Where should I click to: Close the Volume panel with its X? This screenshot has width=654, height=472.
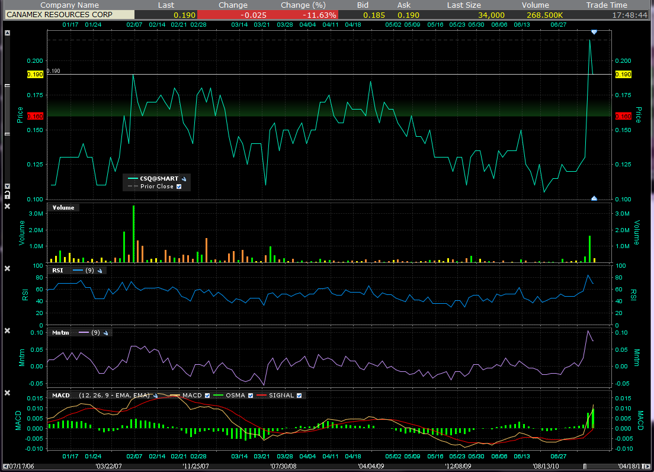pyautogui.click(x=7, y=206)
